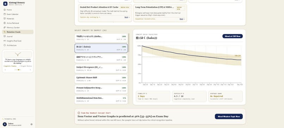This screenshot has height=128, width=284.
Task: Open Insights (Pub/Sub) page
Action: pos(18,41)
